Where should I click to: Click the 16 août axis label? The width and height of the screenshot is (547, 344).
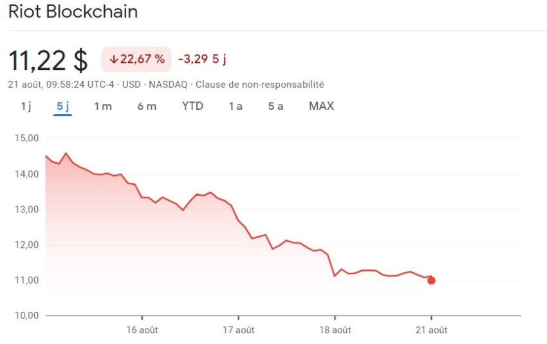(142, 330)
